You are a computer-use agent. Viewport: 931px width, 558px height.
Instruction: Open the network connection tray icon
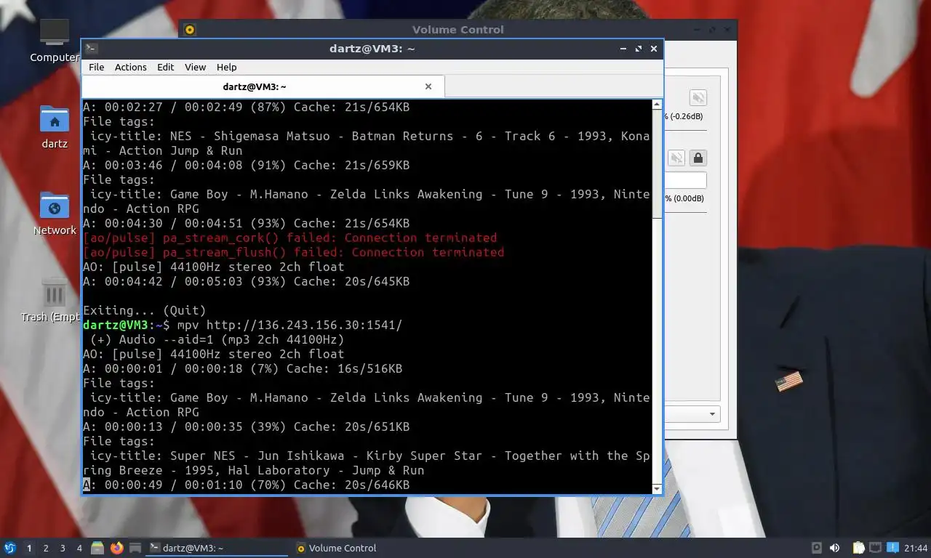click(876, 548)
